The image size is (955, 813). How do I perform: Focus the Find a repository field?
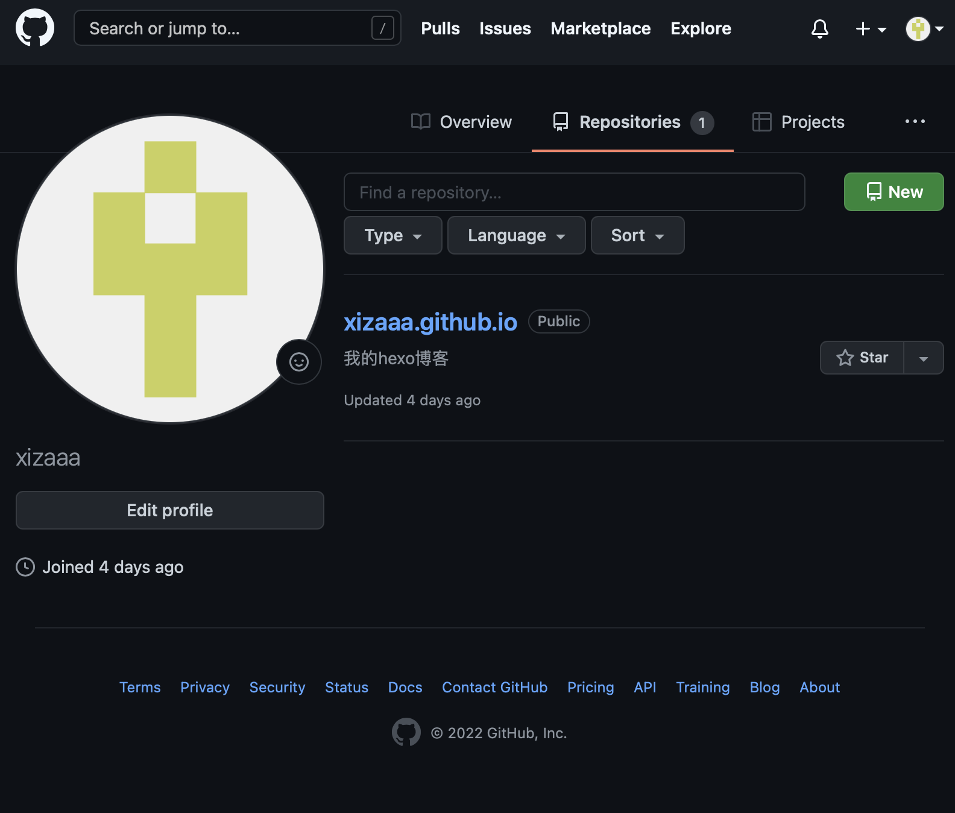pos(575,192)
